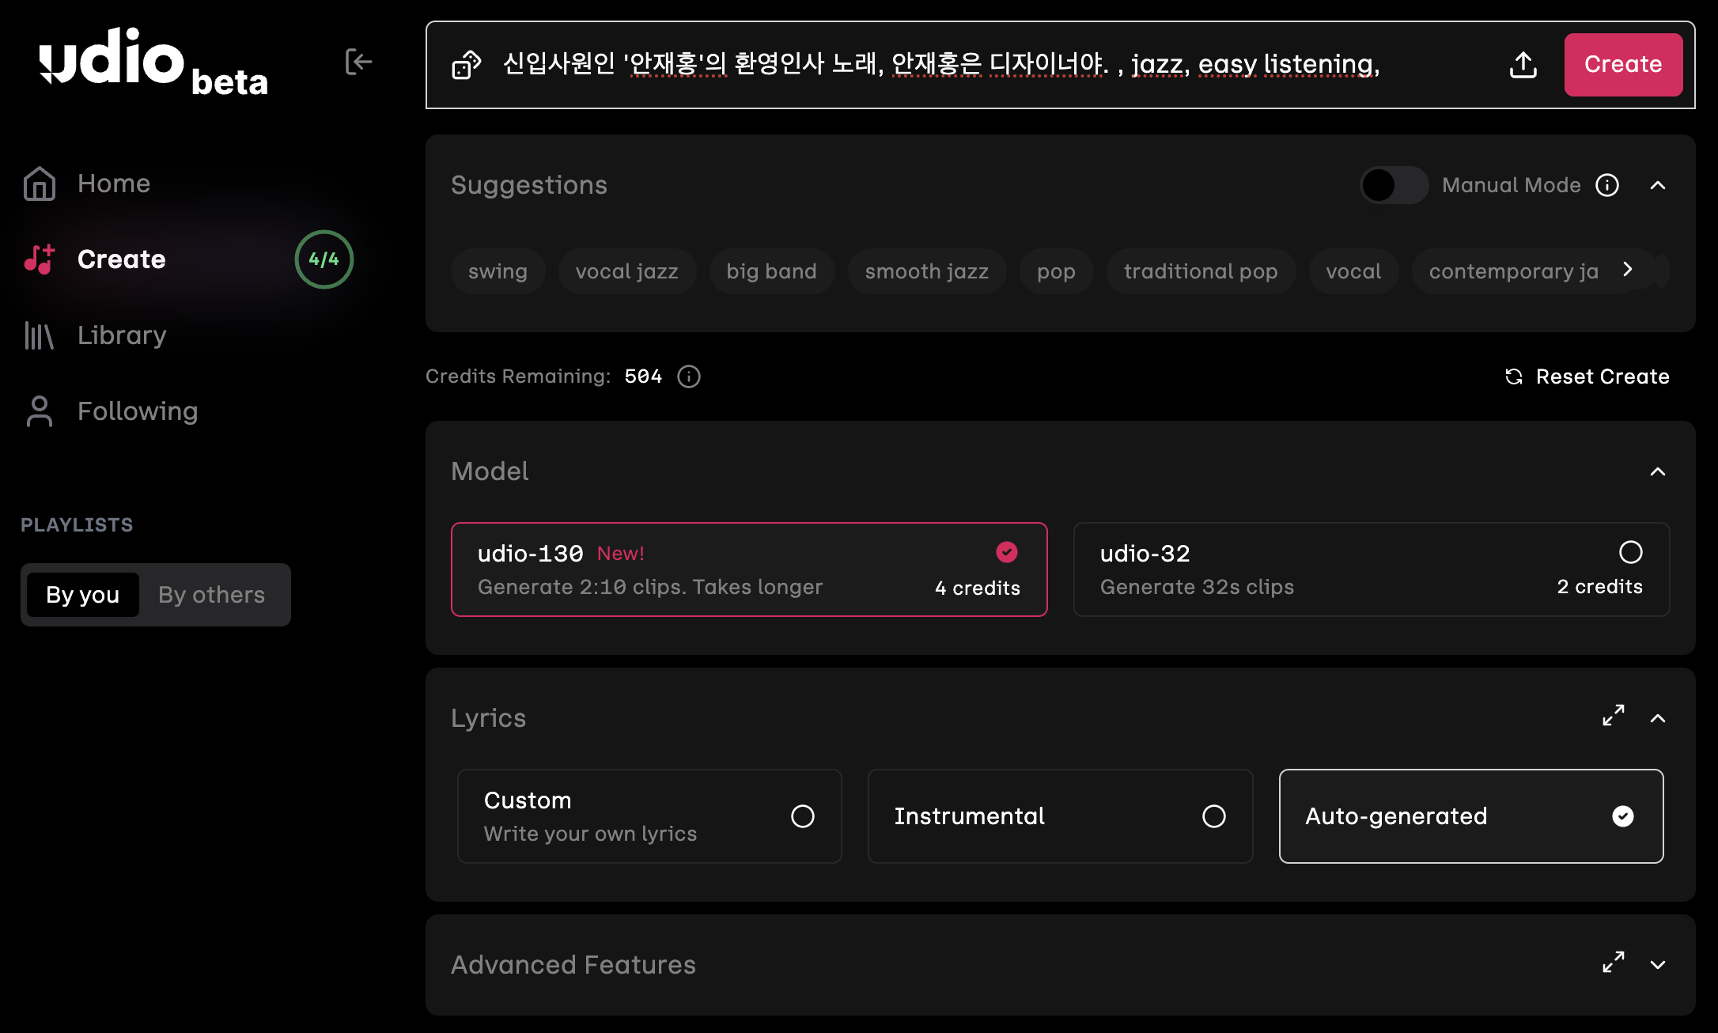
Task: Select the smooth jazz suggestion tag
Action: [x=926, y=271]
